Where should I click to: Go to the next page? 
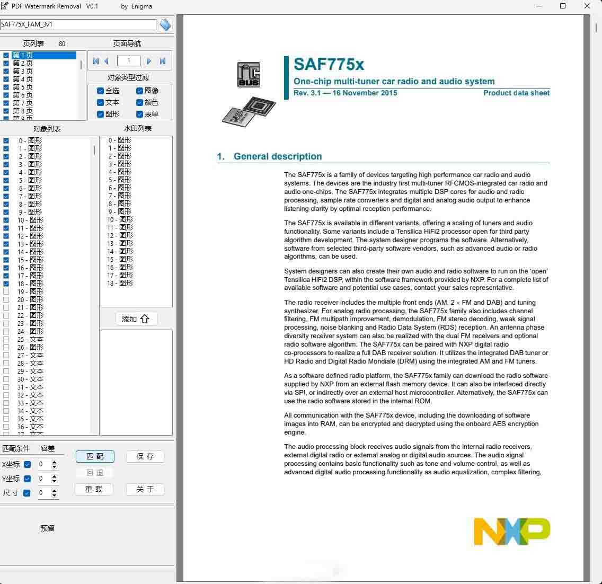[149, 61]
